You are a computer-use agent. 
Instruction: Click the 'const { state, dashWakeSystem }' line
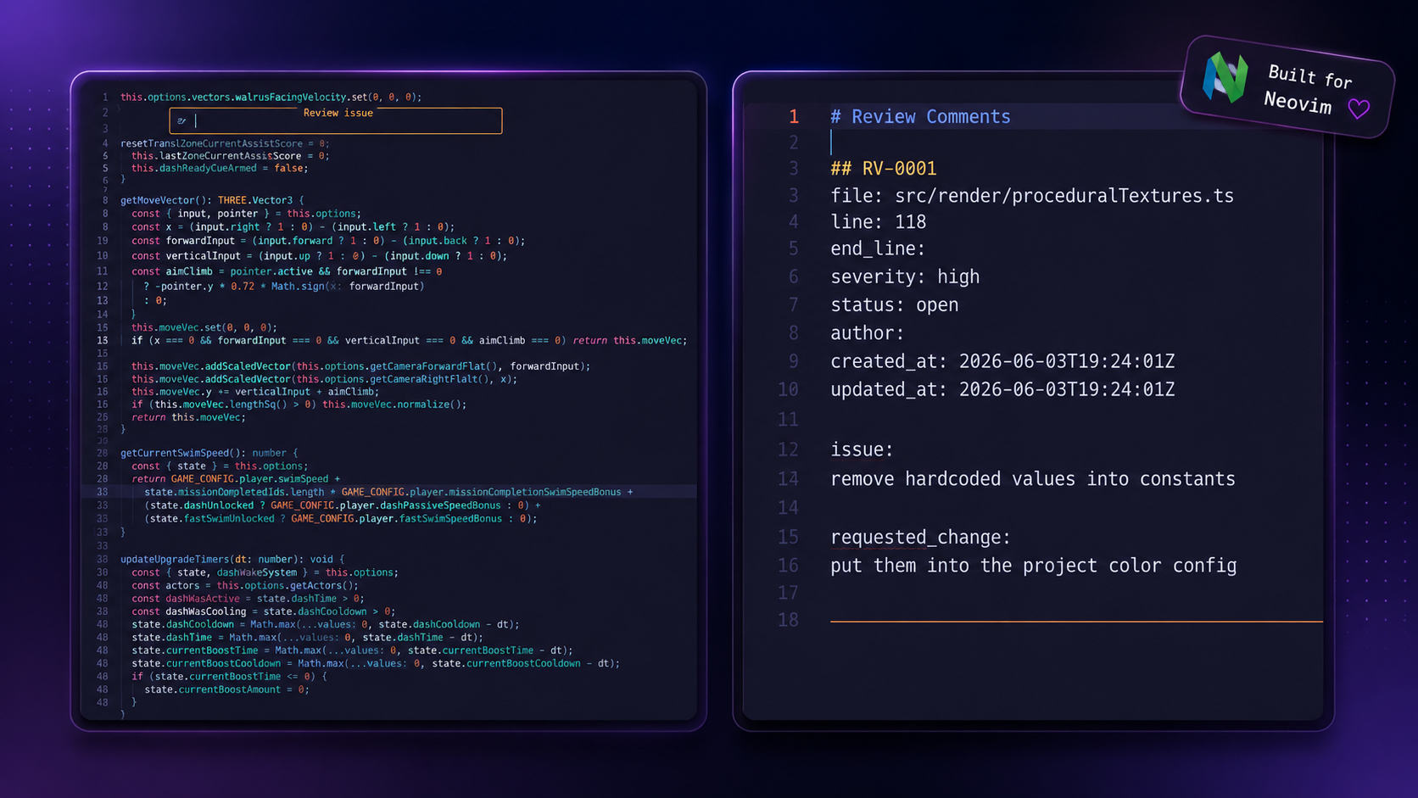[265, 572]
